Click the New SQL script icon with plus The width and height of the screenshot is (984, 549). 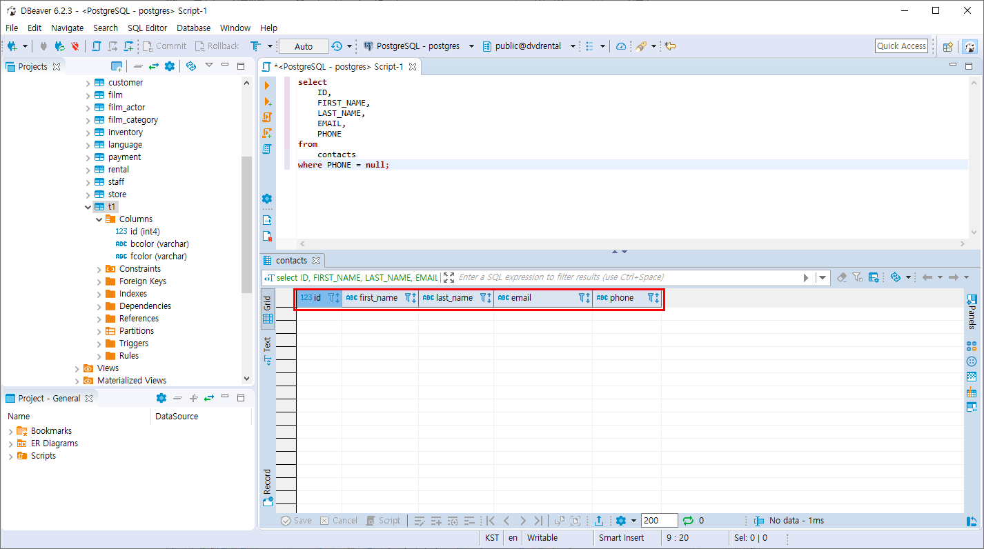[x=129, y=46]
